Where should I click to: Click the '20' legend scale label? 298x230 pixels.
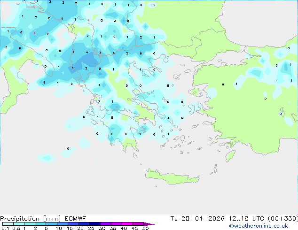point(80,228)
